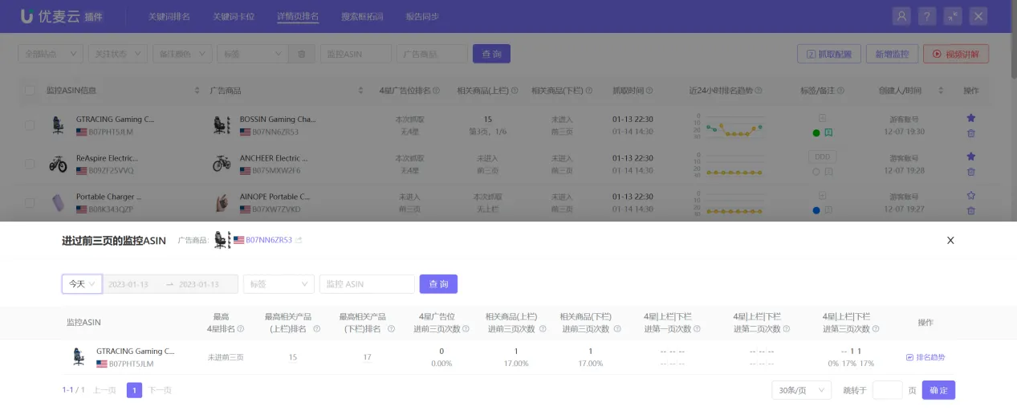
Task: Click help icon next to 最高相关产品(上栏)排名
Action: (x=316, y=329)
